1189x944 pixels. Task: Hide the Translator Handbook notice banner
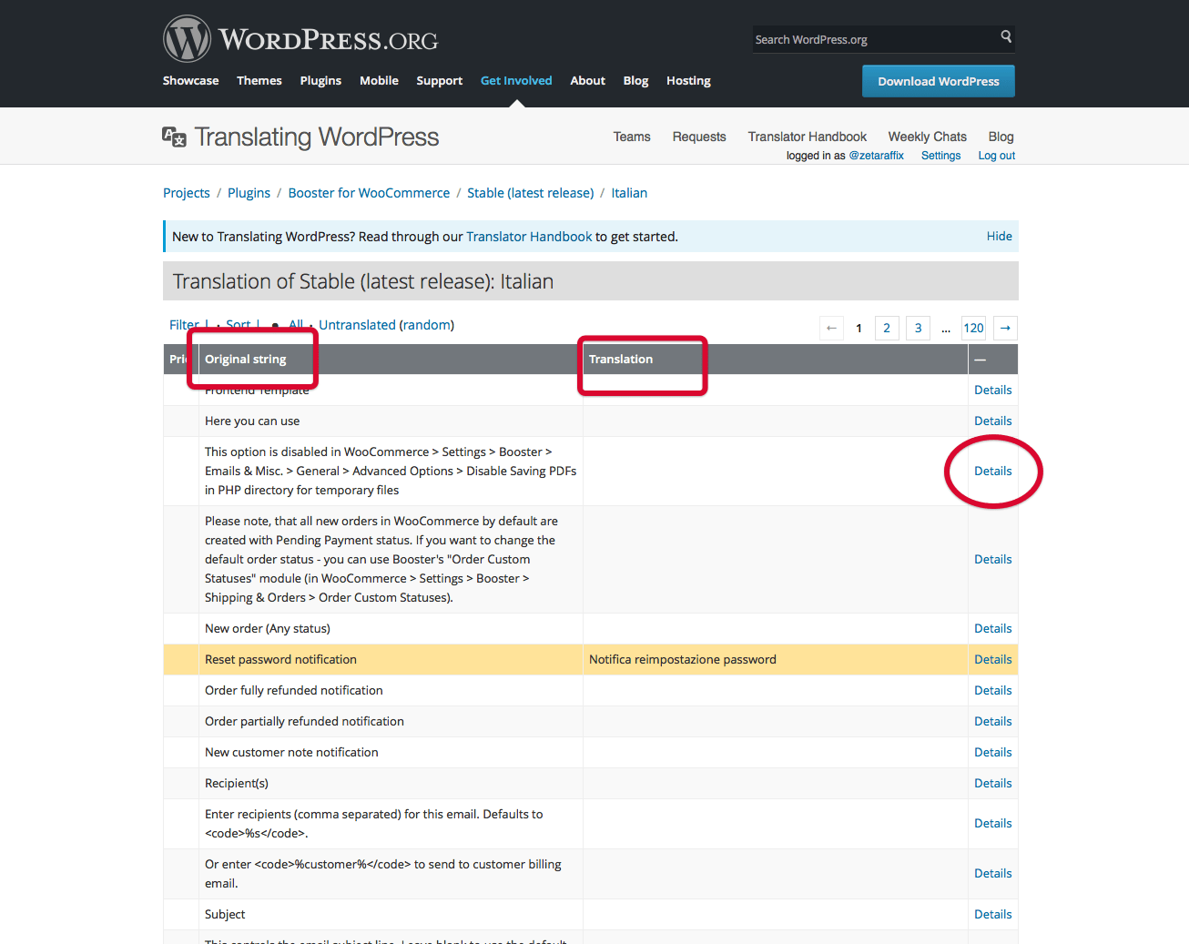click(999, 236)
